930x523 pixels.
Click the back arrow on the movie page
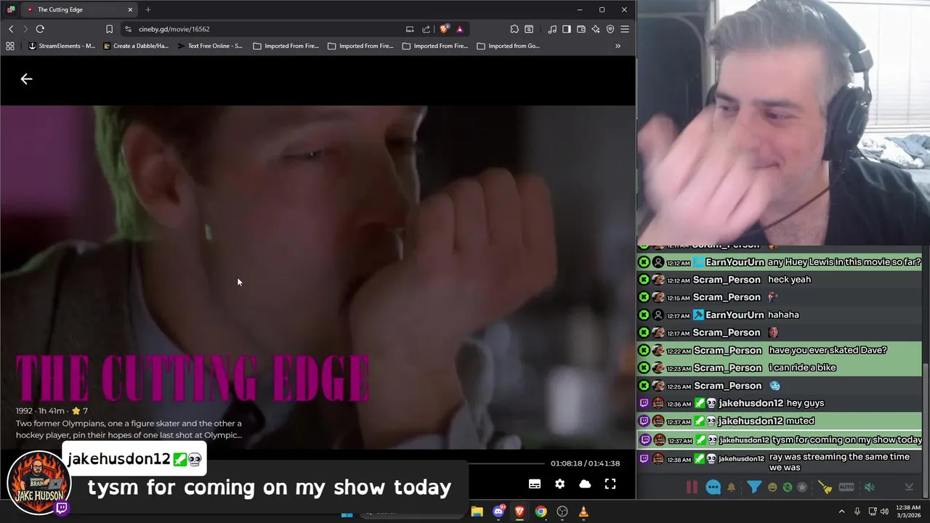click(26, 79)
